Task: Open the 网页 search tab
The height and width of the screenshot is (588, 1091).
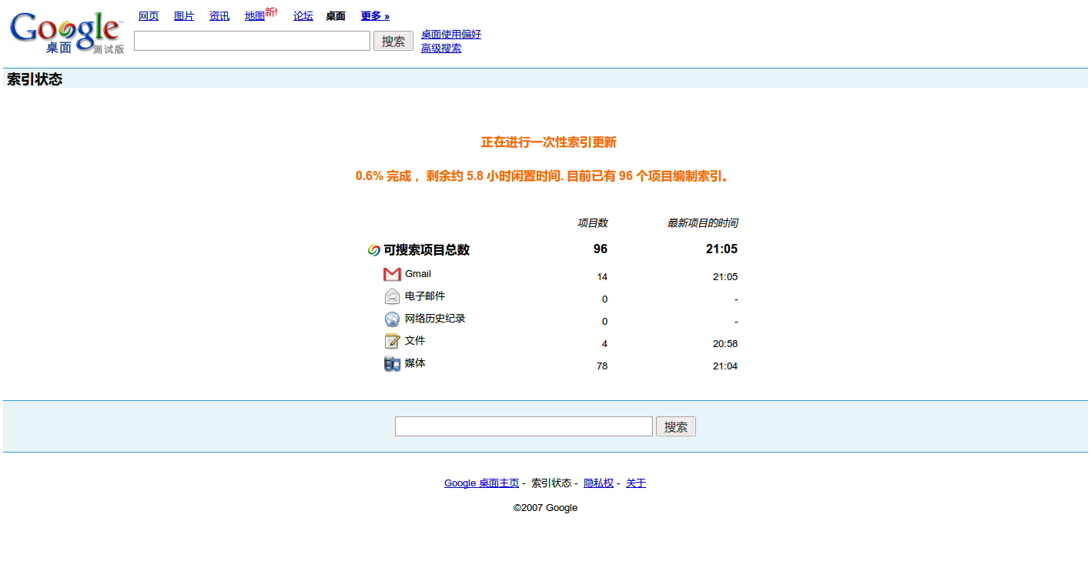Action: click(149, 16)
